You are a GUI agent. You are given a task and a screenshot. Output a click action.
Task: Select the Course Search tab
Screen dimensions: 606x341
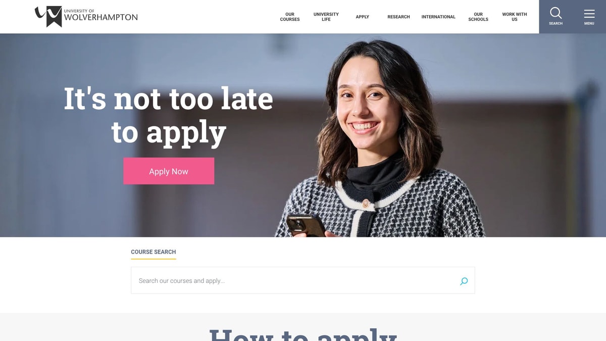coord(154,252)
